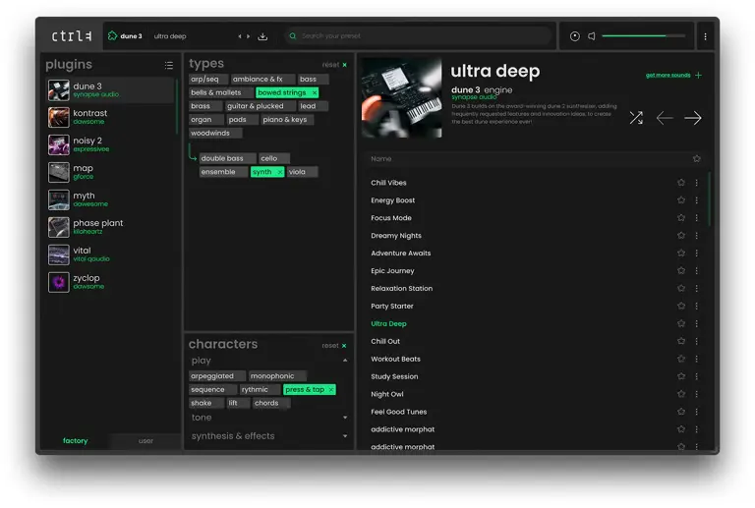Screen dimensions: 755x508
Task: Adjust the master volume slider
Action: [643, 35]
